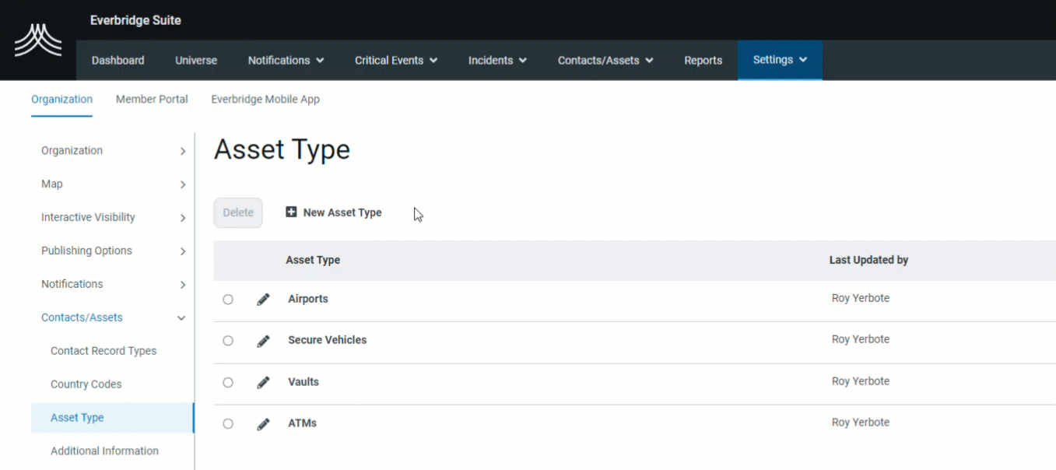1056x470 pixels.
Task: Click the New Asset Type button label
Action: (x=342, y=212)
